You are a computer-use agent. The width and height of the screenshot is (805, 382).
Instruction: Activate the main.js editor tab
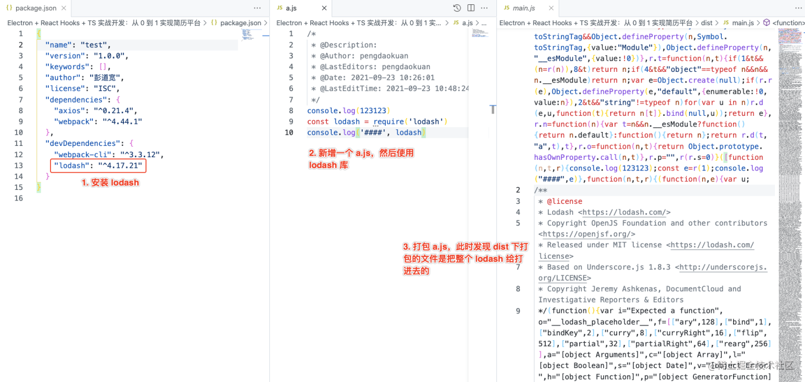[x=523, y=8]
